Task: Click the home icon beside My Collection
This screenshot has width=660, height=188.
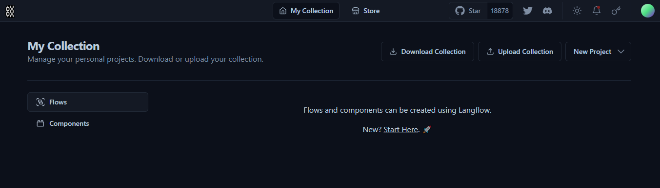Action: [283, 11]
